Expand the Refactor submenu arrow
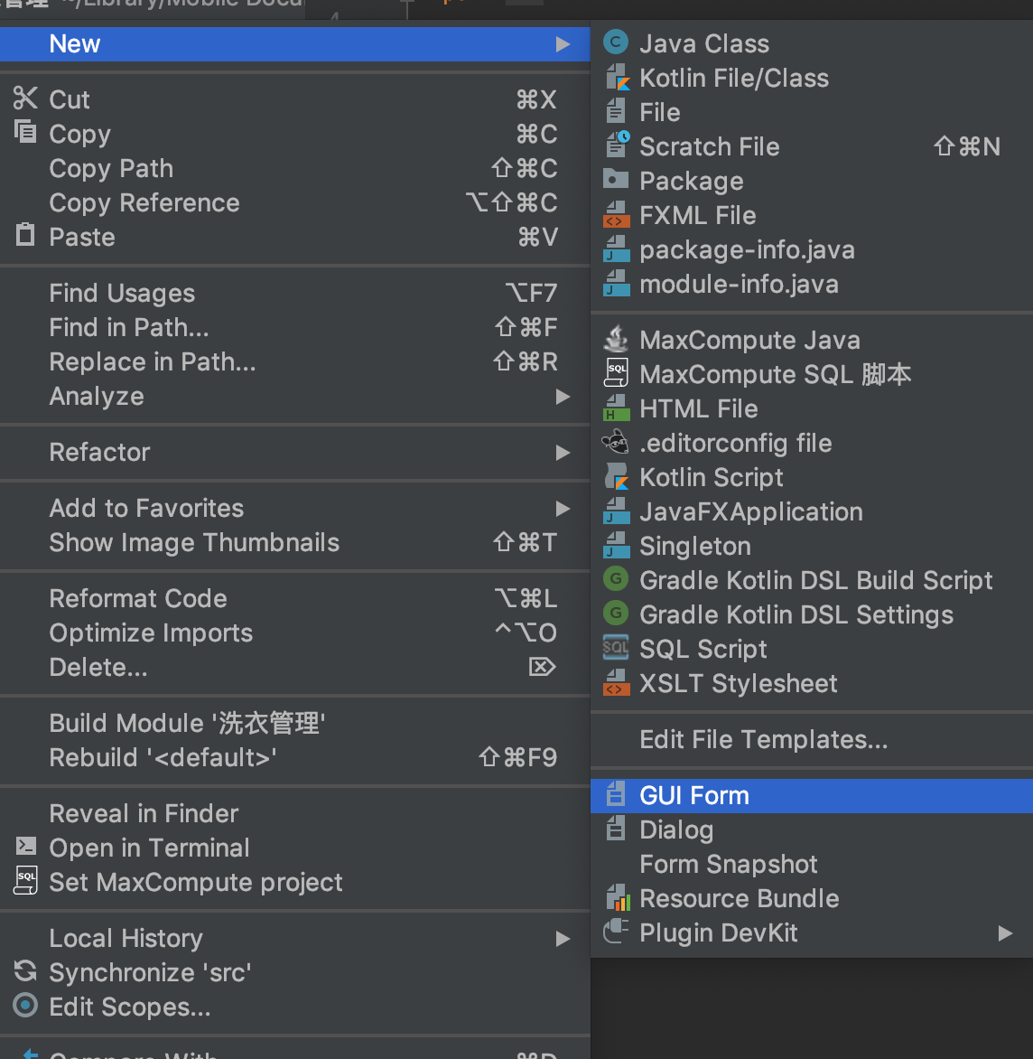The width and height of the screenshot is (1033, 1059). point(563,453)
